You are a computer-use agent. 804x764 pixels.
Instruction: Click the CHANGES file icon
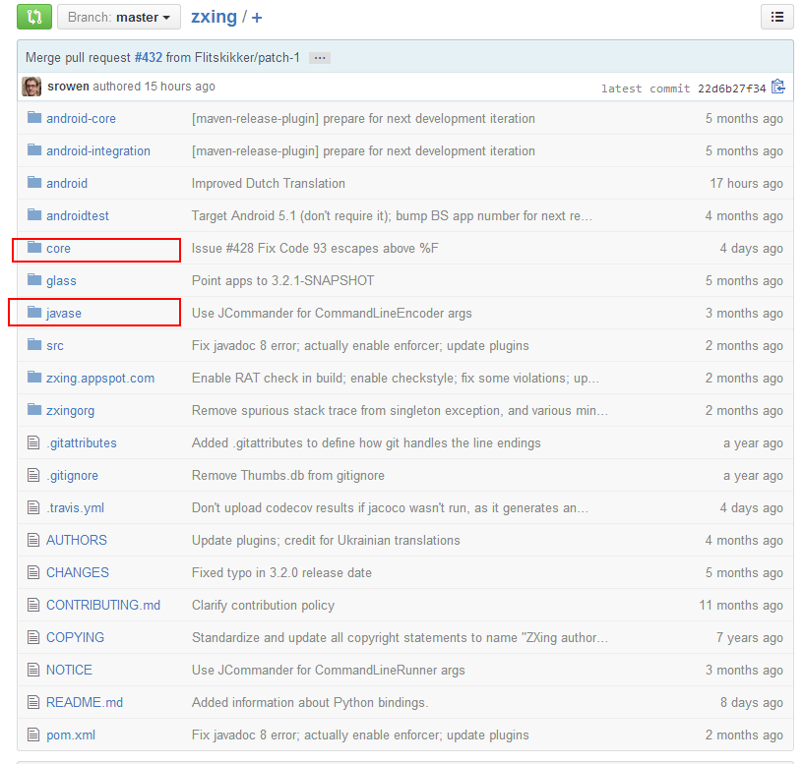[33, 572]
